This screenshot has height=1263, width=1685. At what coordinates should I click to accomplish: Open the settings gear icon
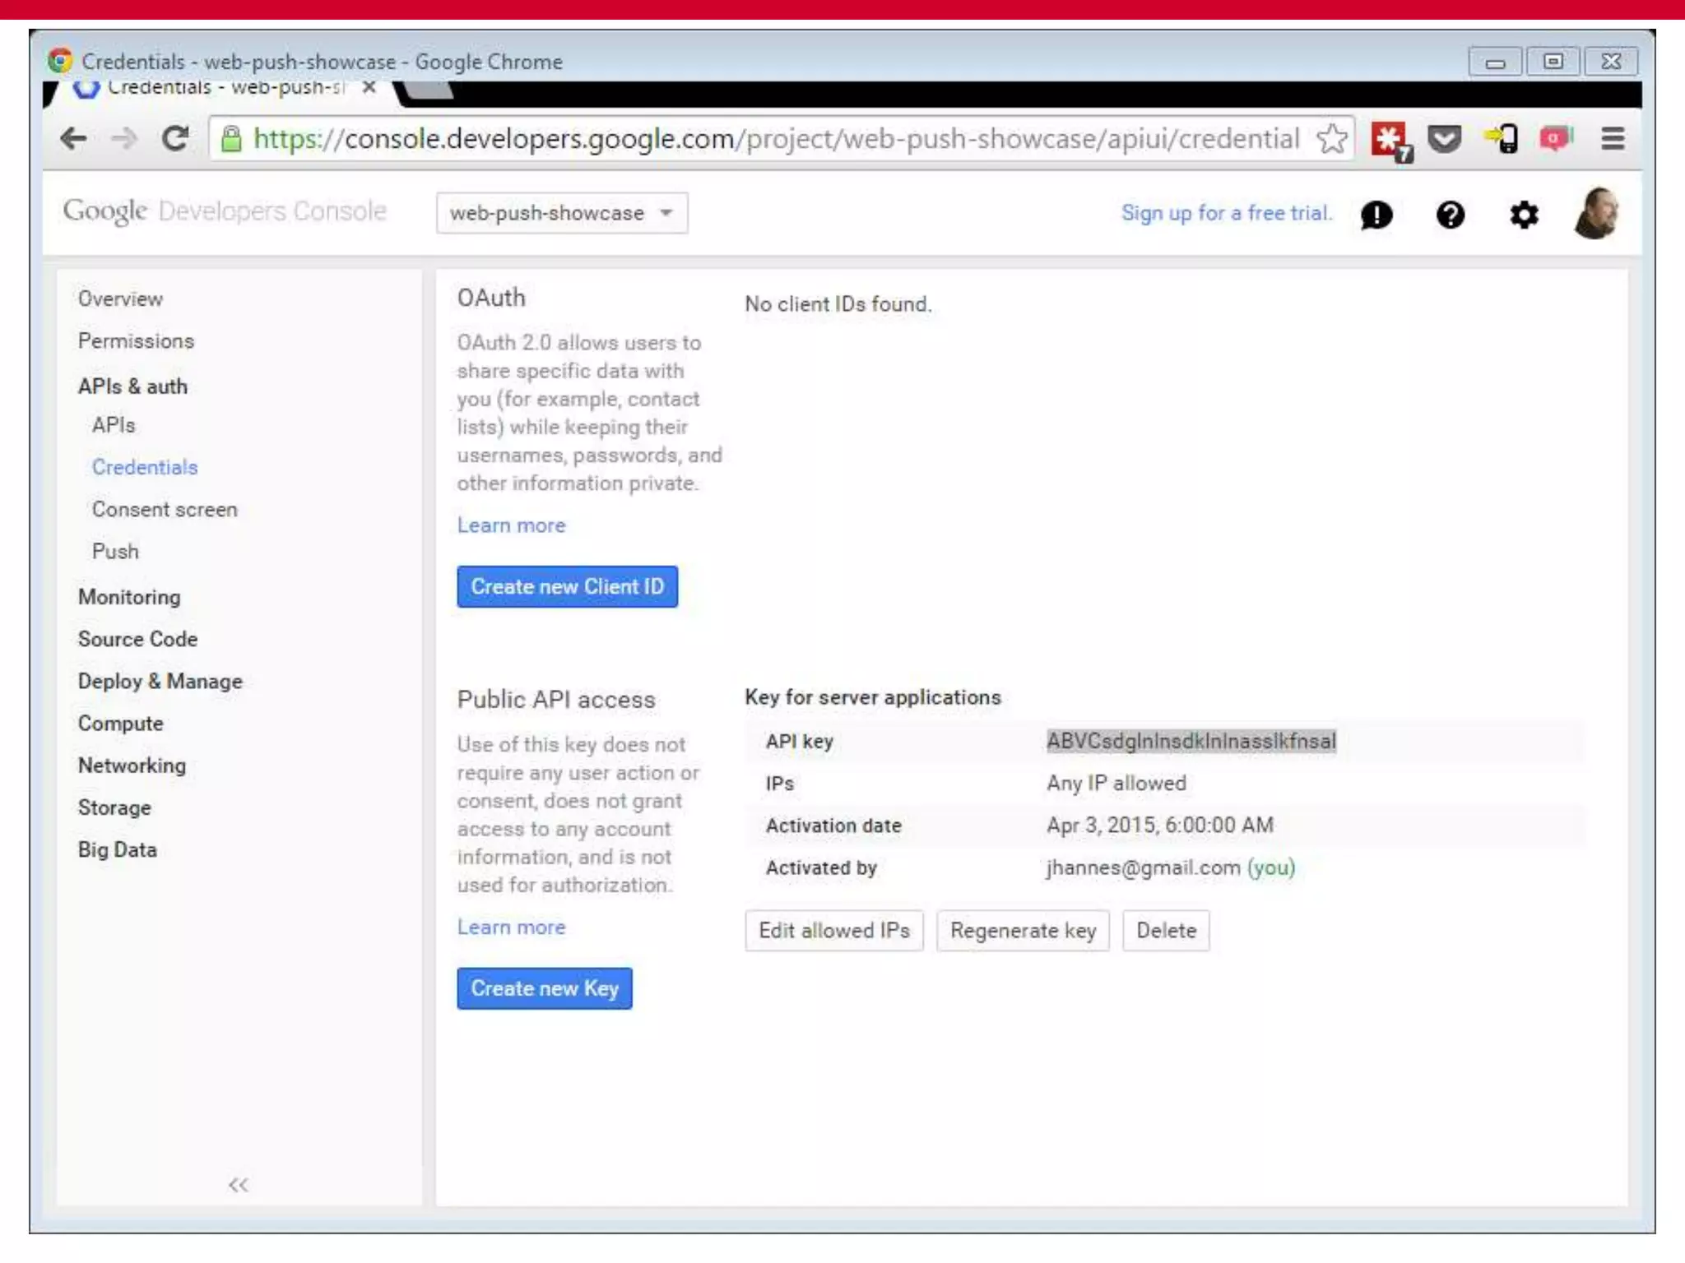(x=1524, y=215)
